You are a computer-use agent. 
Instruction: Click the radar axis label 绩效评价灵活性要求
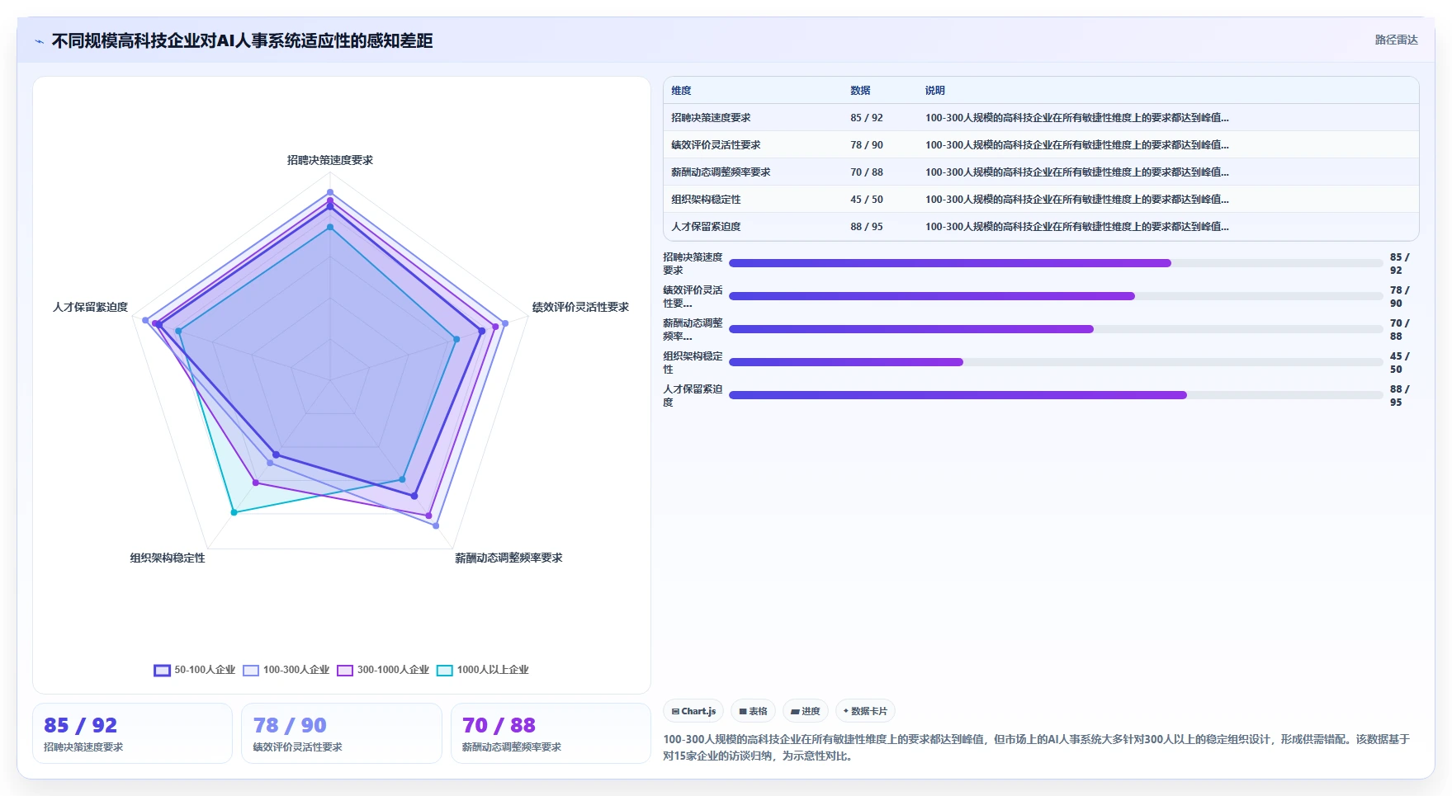click(580, 307)
